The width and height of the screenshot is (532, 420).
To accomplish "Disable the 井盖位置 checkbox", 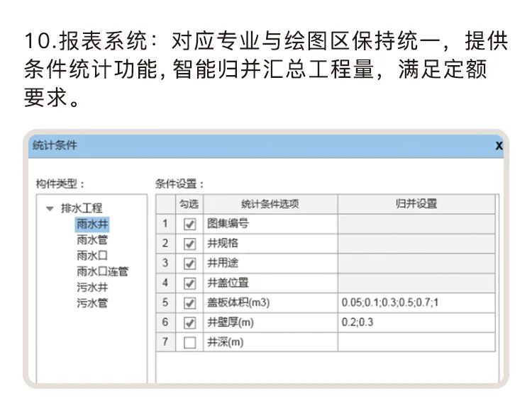I will click(189, 283).
